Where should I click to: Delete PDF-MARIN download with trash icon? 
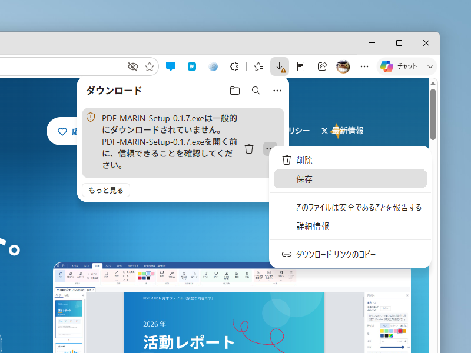click(249, 149)
